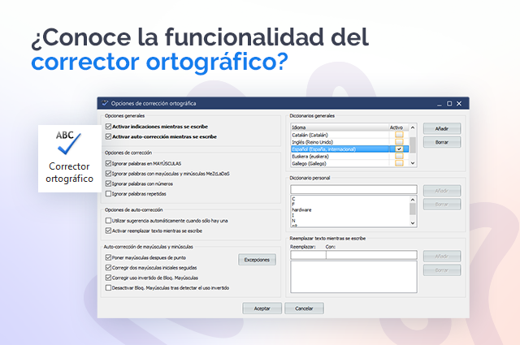
Task: Enable Ignorar palabras repetidas checkbox
Action: click(109, 194)
